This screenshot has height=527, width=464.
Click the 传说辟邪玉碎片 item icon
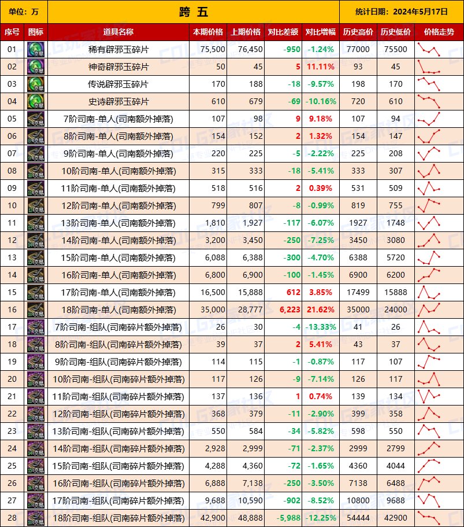(x=36, y=84)
